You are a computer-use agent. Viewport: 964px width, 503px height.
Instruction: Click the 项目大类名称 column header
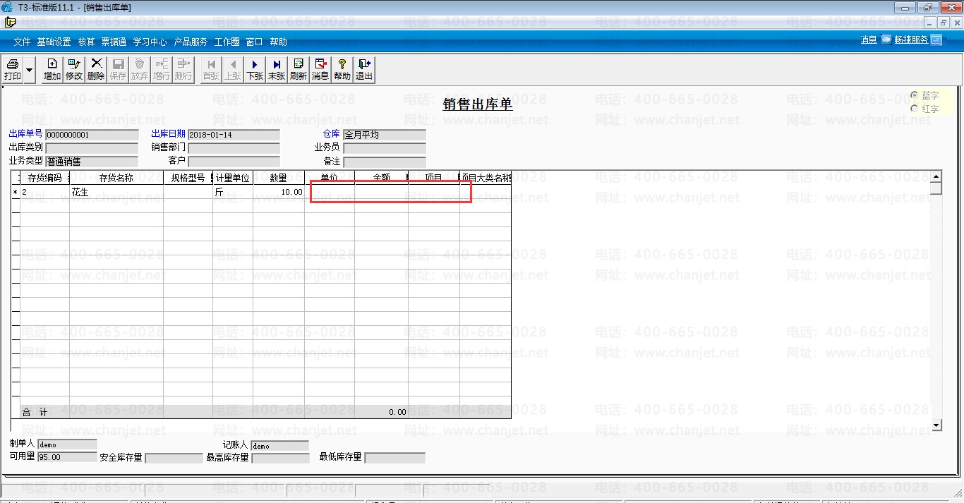pyautogui.click(x=486, y=178)
